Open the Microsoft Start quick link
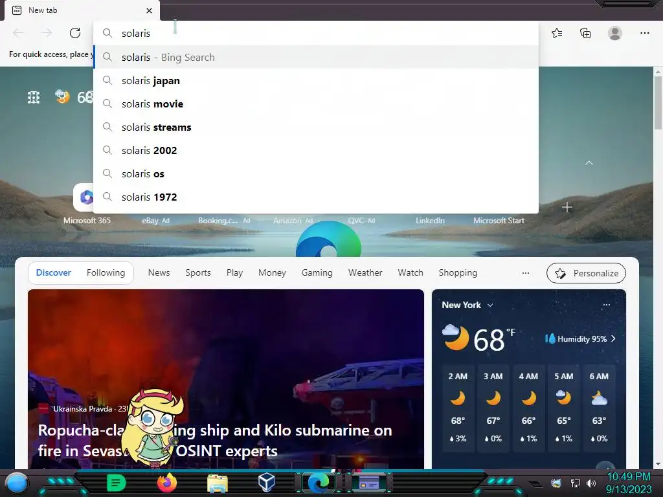 tap(499, 220)
